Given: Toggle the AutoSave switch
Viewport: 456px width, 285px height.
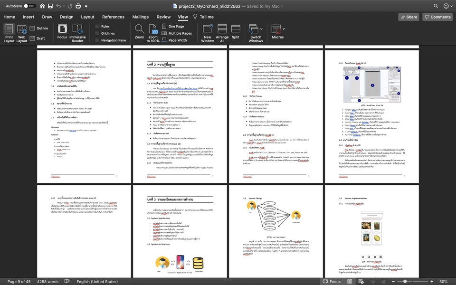Looking at the screenshot, I should [x=29, y=6].
